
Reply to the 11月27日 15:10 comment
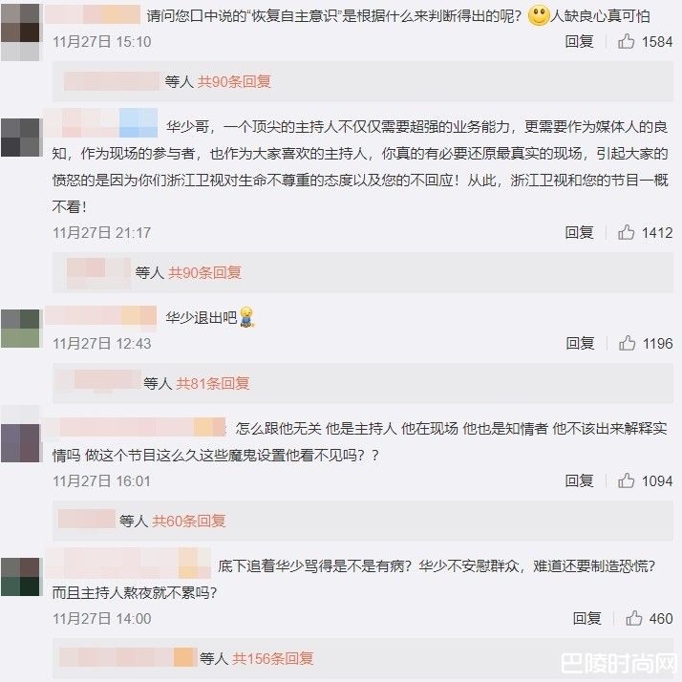pos(579,41)
